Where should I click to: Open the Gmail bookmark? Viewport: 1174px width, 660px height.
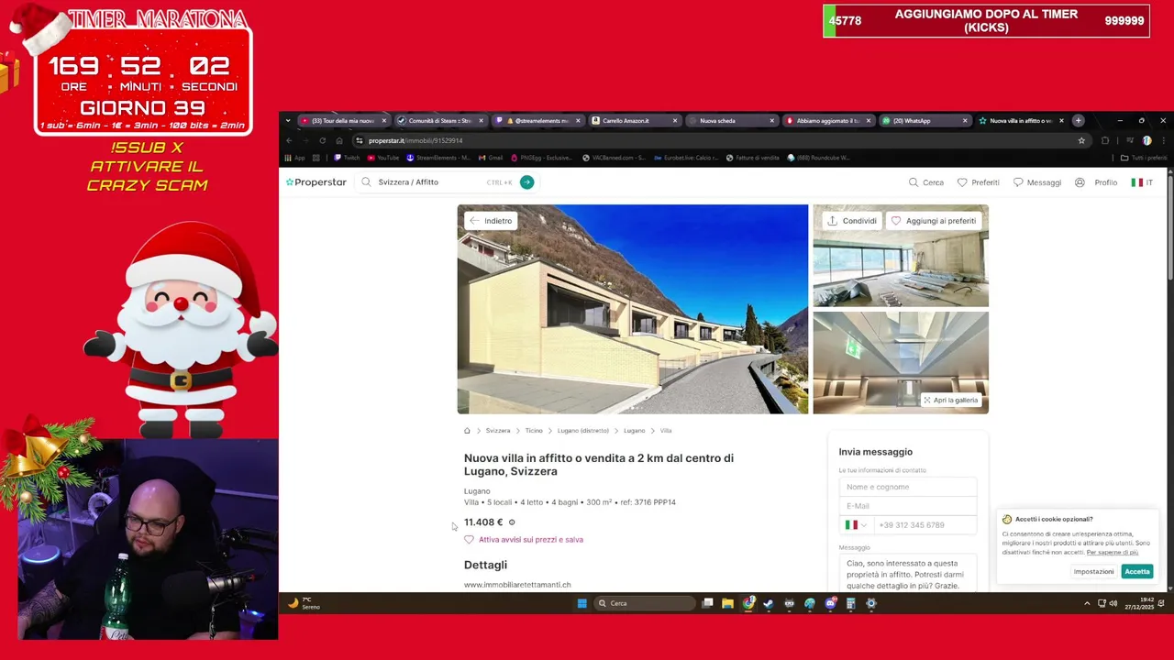coord(491,158)
